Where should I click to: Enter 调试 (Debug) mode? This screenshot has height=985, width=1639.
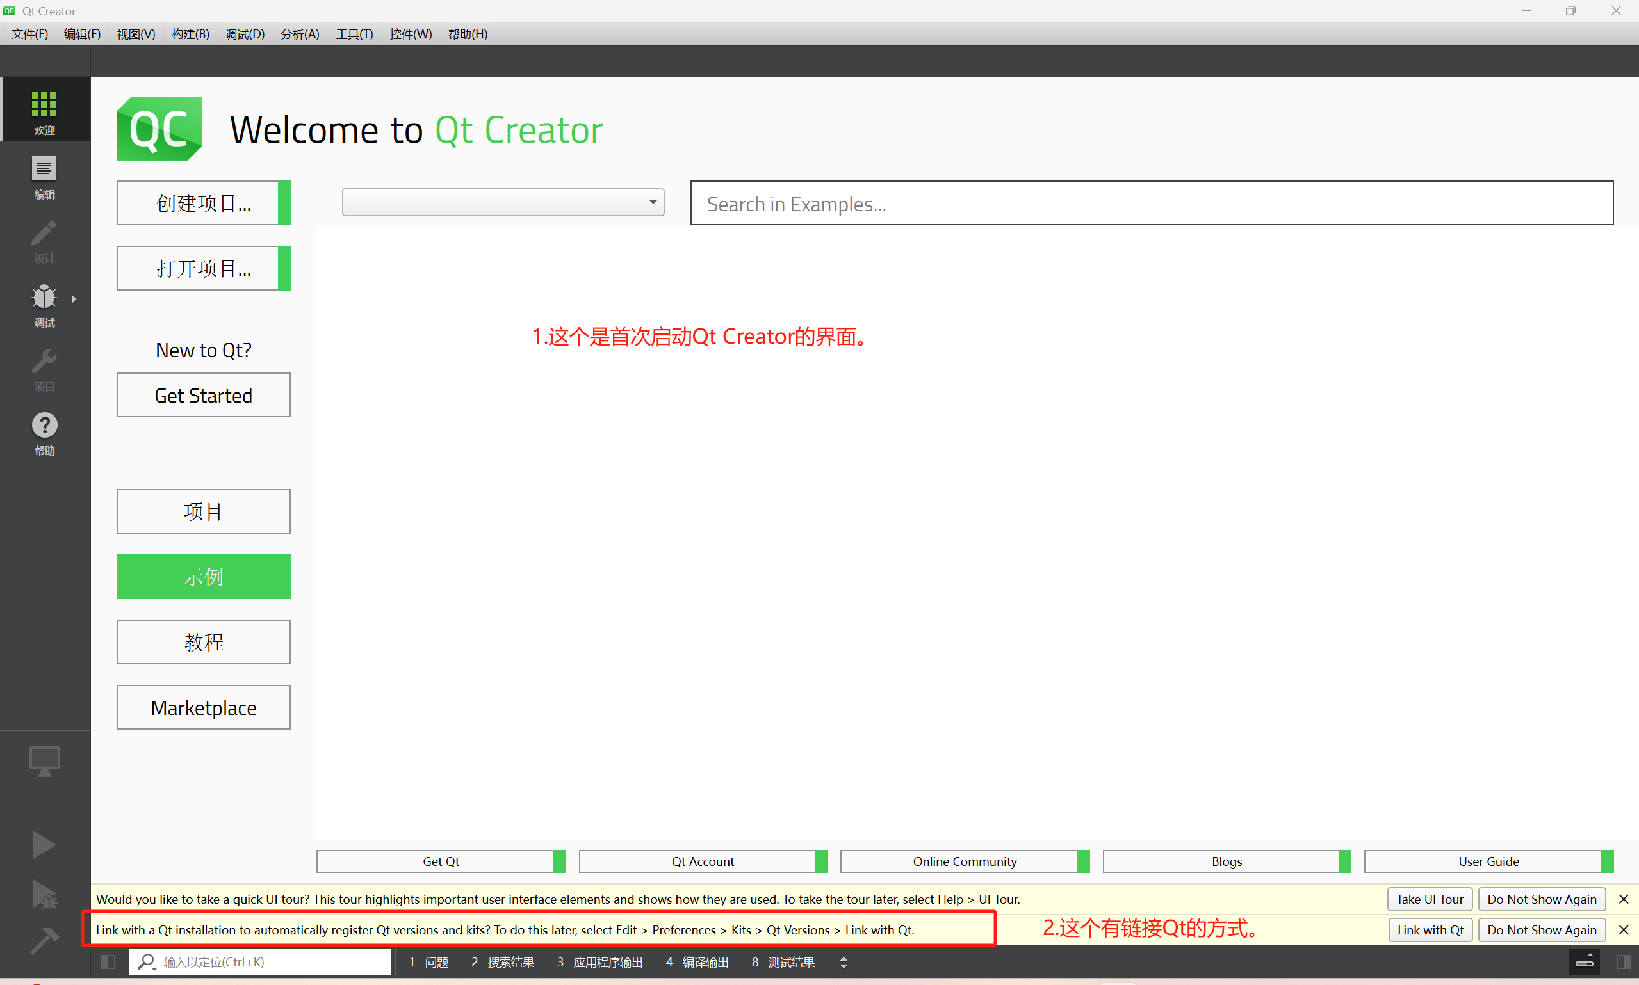click(44, 305)
